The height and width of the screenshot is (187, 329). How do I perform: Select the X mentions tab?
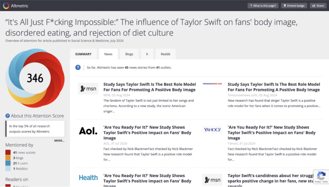coord(147,54)
